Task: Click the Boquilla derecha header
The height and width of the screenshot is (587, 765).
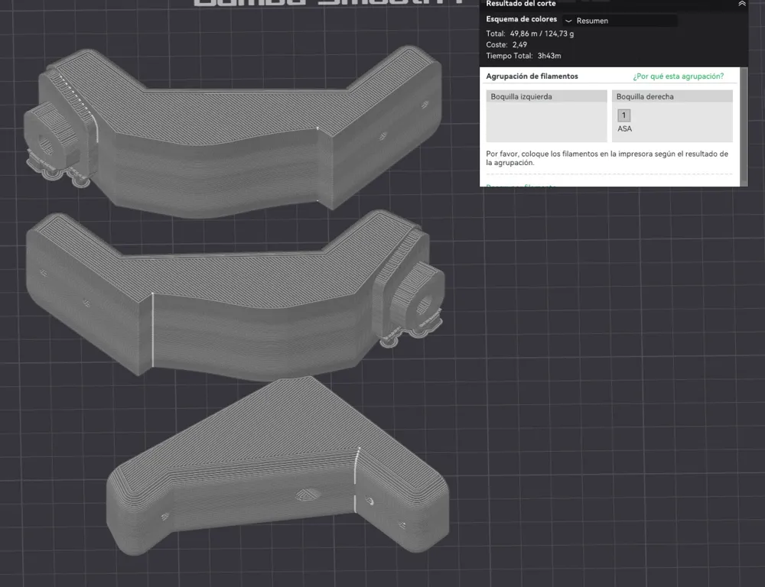Action: pos(672,96)
